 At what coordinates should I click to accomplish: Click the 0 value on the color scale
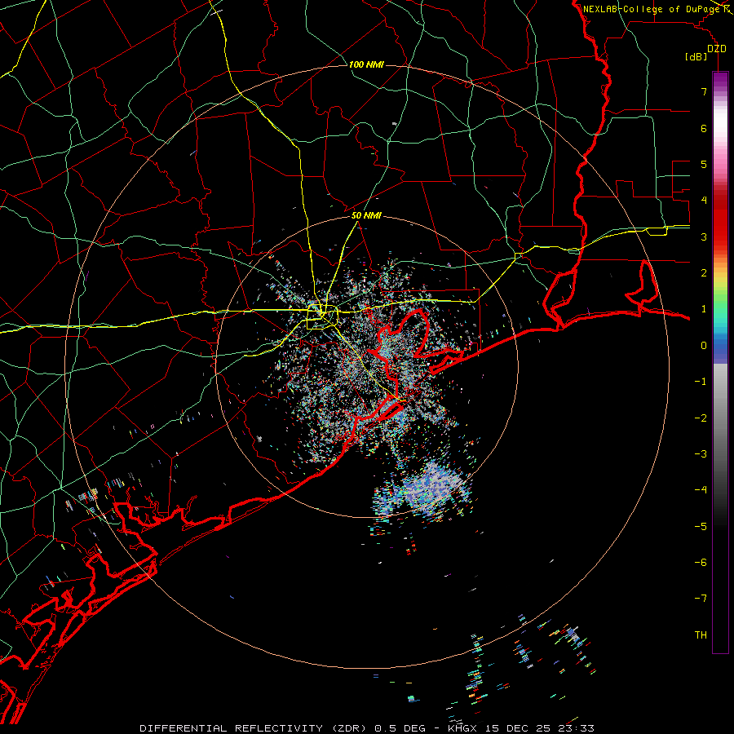click(704, 346)
